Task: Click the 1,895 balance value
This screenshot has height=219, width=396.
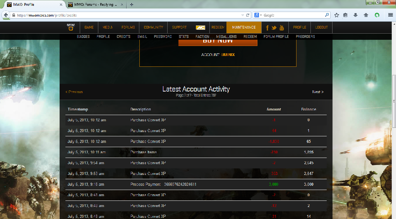Action: pos(309,152)
